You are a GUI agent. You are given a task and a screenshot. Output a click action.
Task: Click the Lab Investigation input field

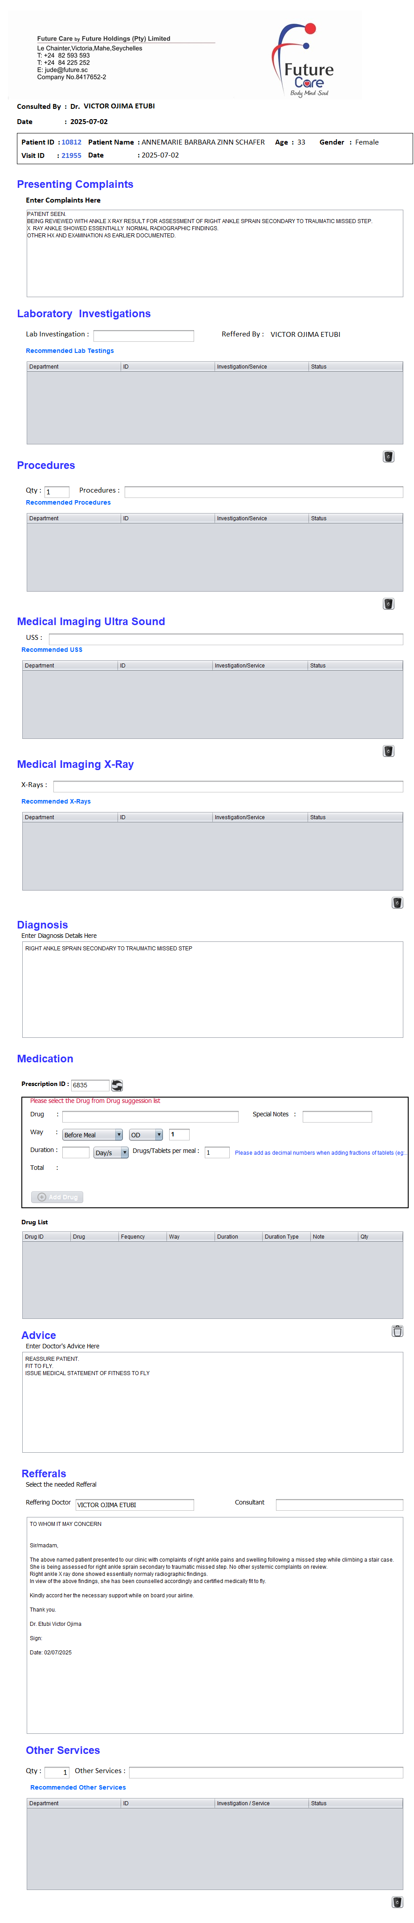tap(143, 335)
